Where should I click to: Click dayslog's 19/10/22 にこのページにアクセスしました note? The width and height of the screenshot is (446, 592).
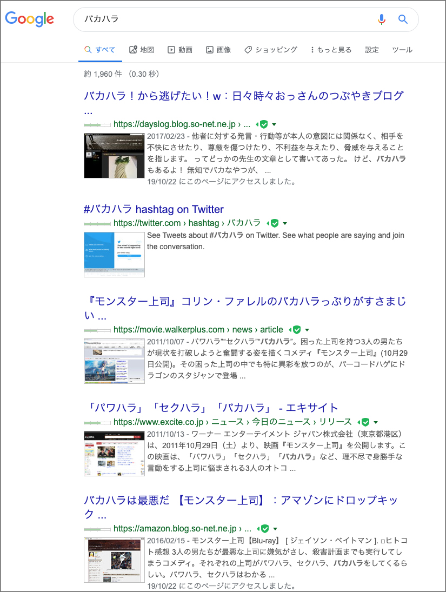[x=221, y=182]
